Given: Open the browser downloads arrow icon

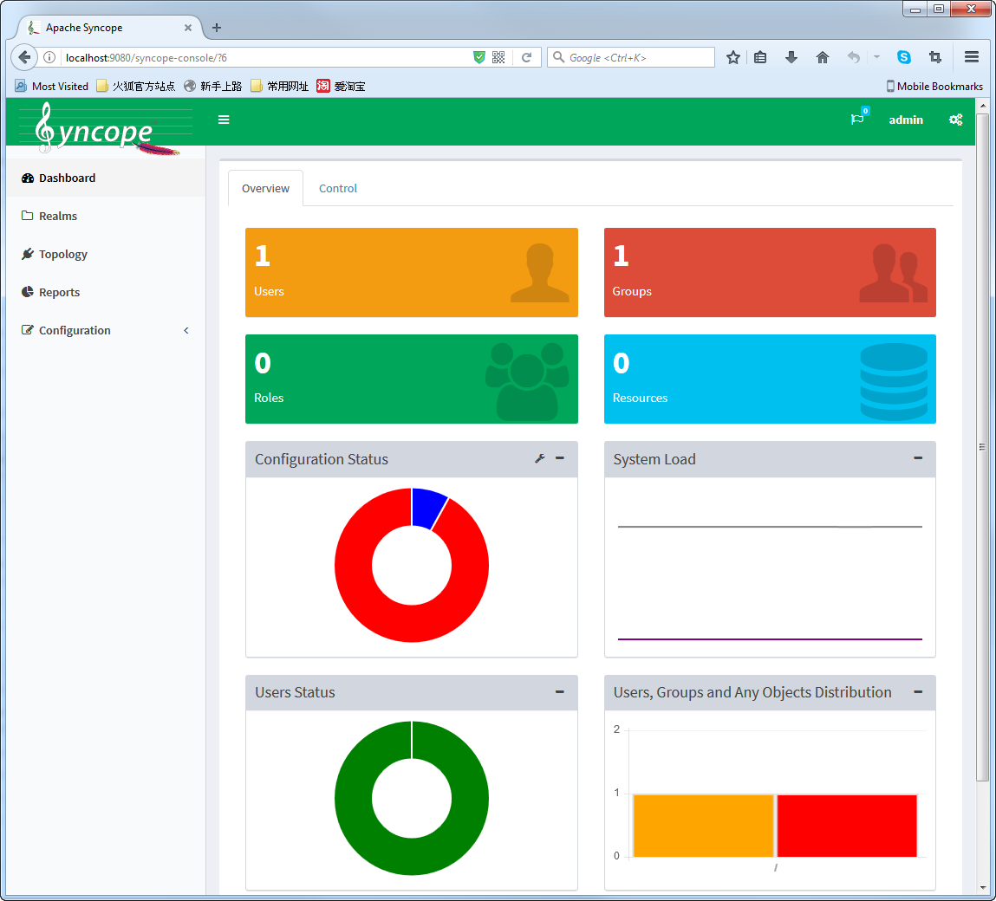Looking at the screenshot, I should (791, 57).
